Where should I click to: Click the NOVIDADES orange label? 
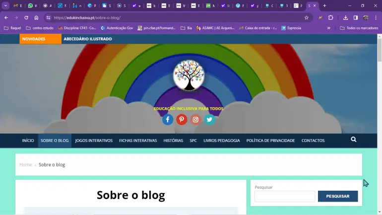[41, 39]
